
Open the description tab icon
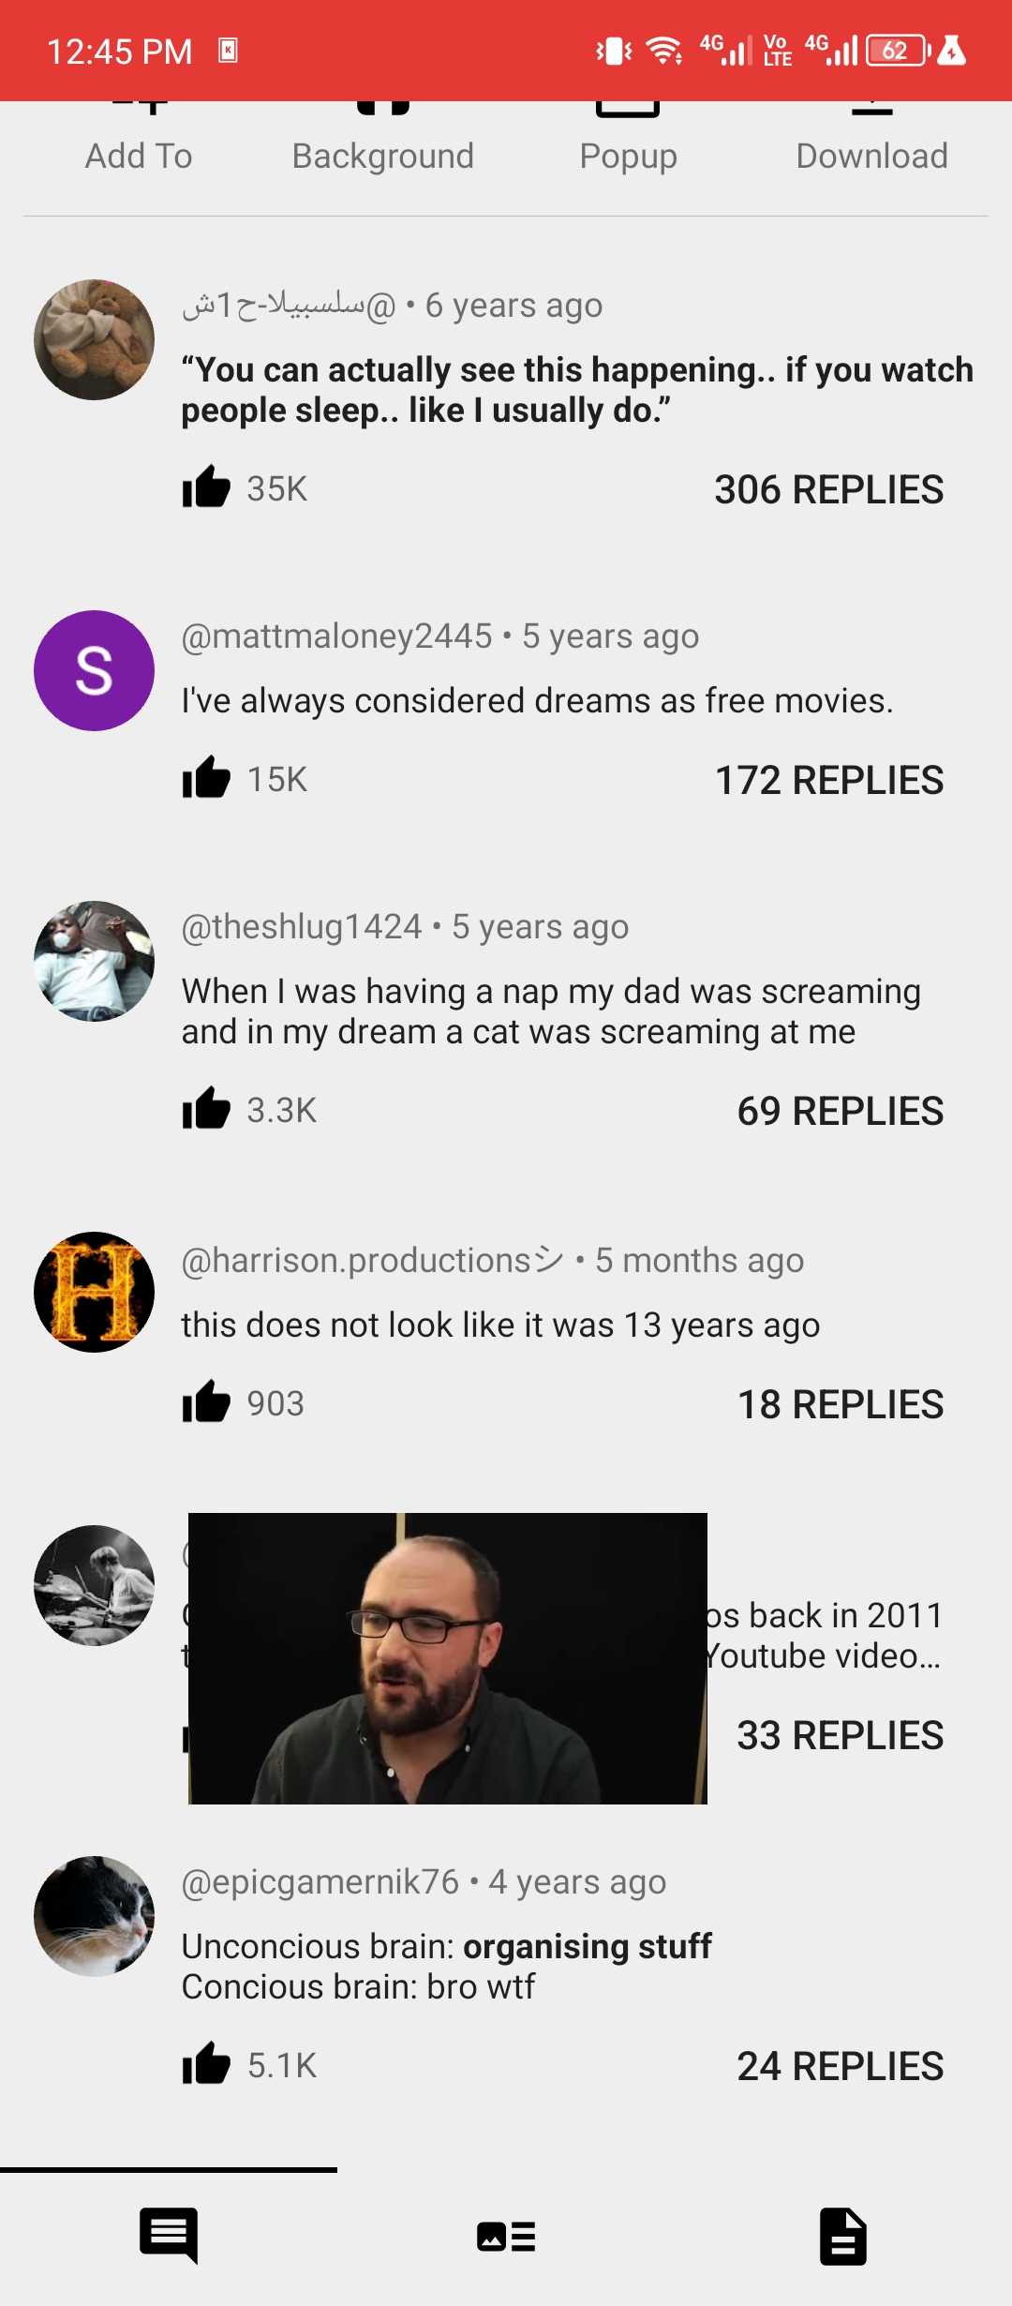pos(842,2236)
